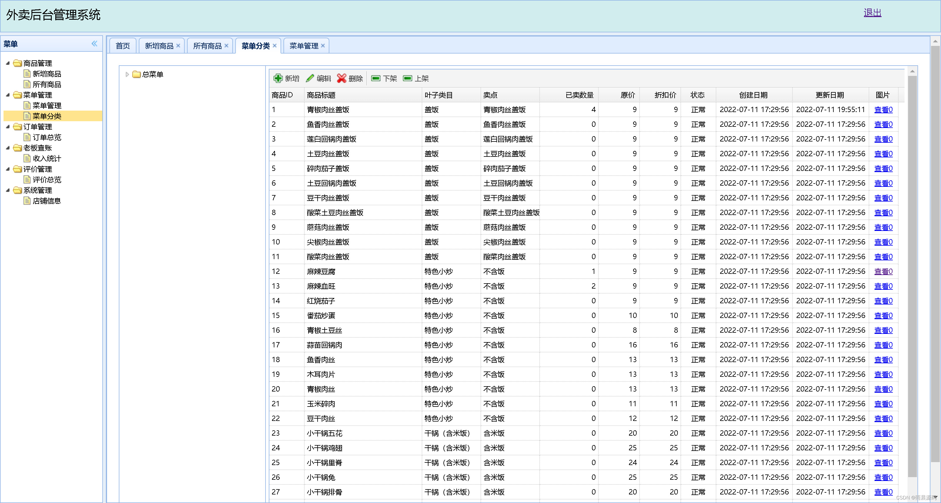Click the green plus 新增 icon
Image resolution: width=941 pixels, height=503 pixels.
coord(278,78)
